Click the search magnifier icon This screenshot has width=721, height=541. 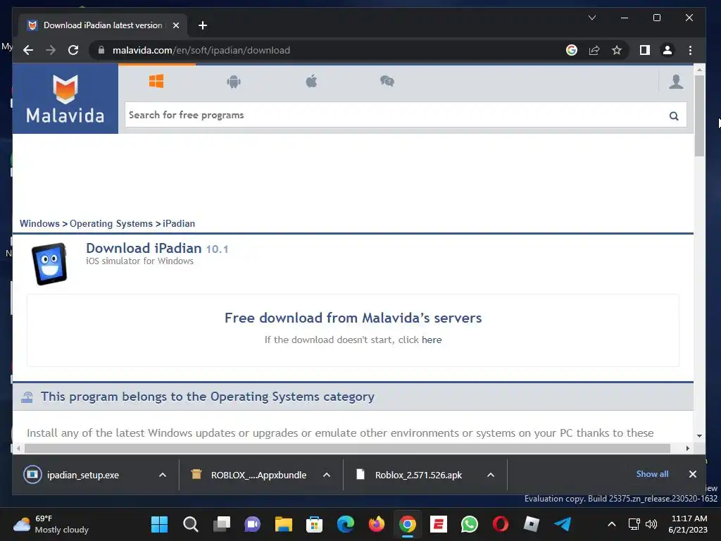click(x=674, y=116)
